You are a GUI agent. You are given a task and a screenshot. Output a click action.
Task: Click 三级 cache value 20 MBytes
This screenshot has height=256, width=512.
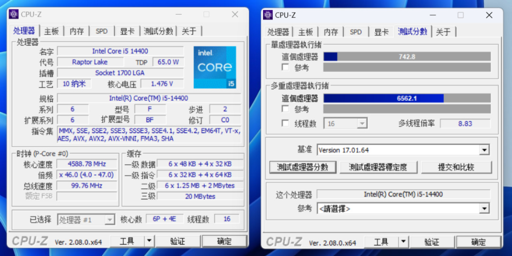click(x=200, y=196)
